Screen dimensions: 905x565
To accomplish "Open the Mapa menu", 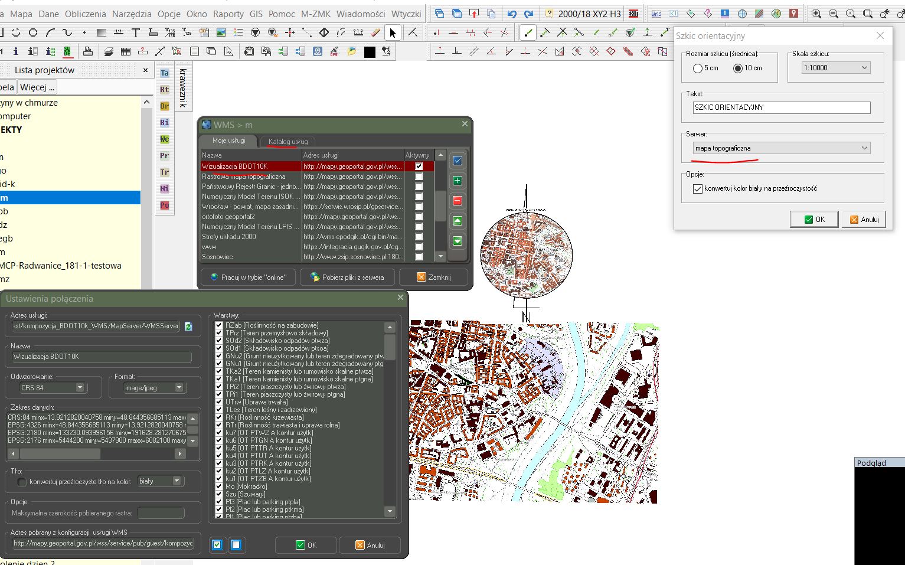I will tap(21, 14).
